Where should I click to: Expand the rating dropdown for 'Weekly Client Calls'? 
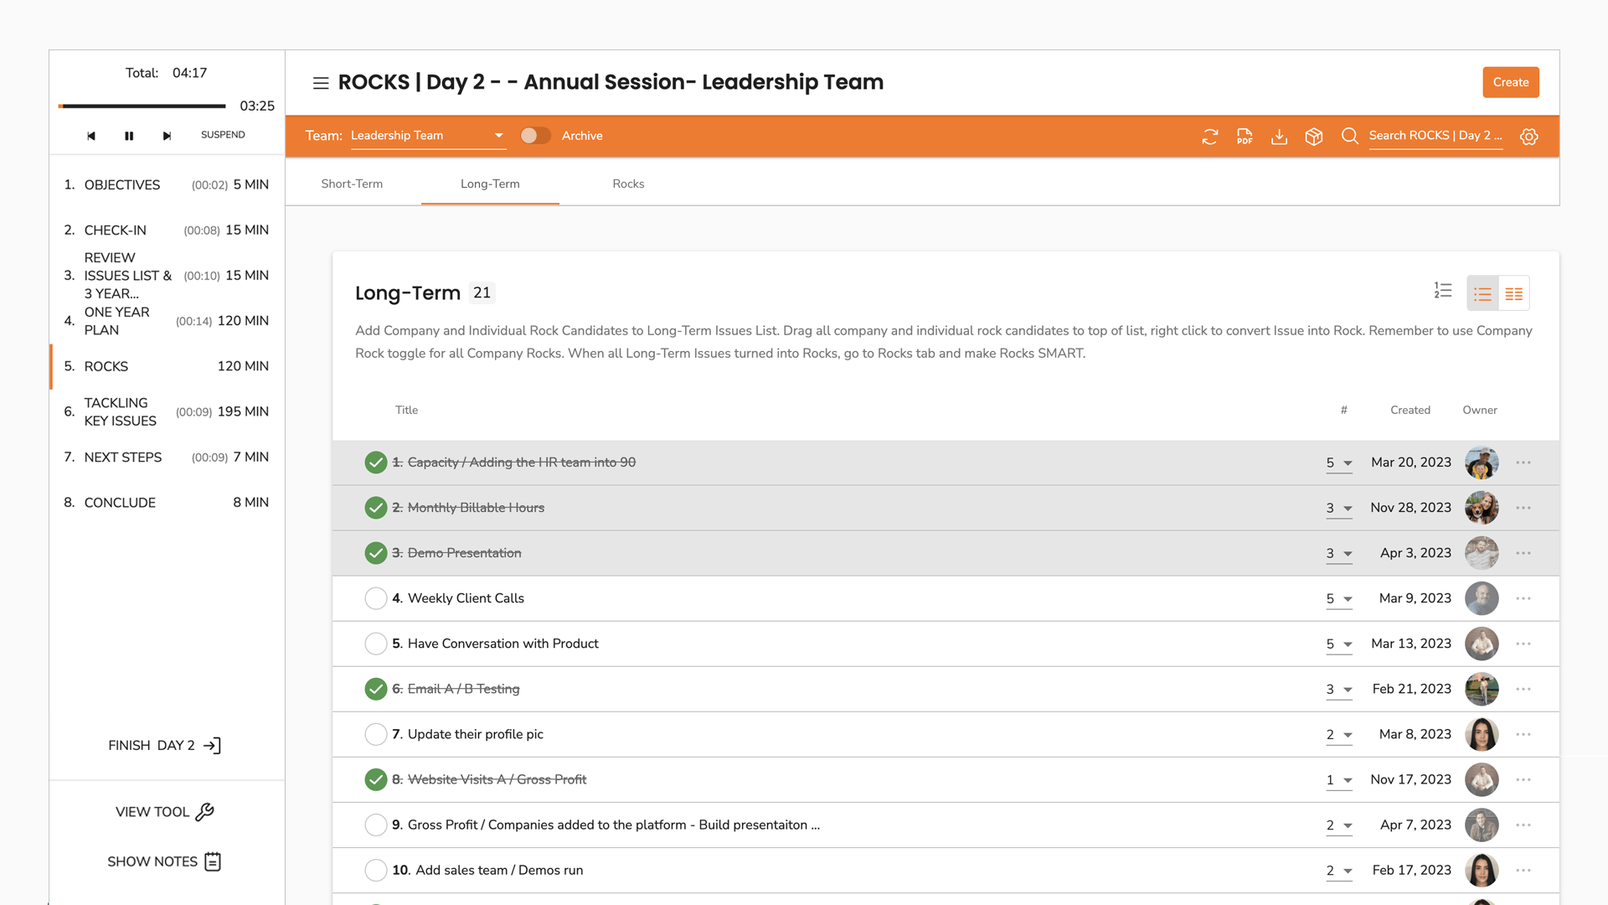click(x=1346, y=600)
